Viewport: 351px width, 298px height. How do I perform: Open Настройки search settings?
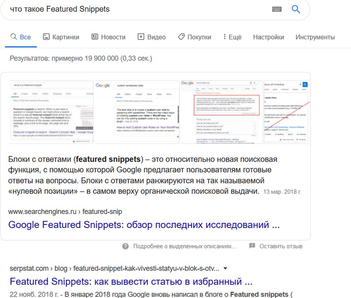click(269, 37)
